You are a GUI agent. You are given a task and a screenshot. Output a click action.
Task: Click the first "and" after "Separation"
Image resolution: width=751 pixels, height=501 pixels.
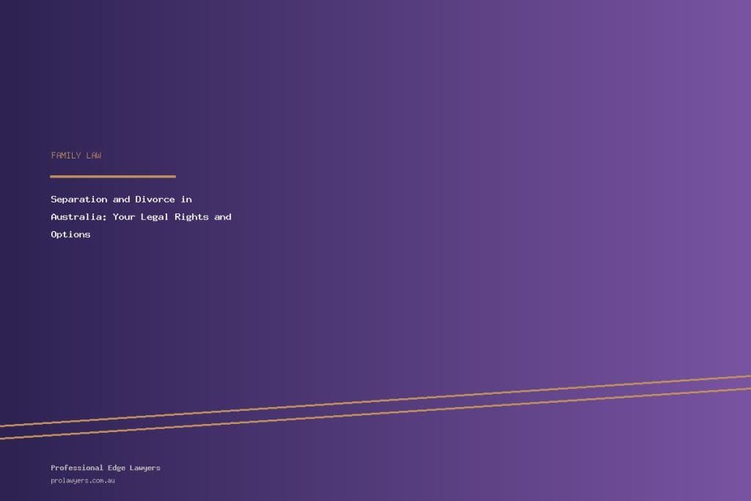(121, 200)
